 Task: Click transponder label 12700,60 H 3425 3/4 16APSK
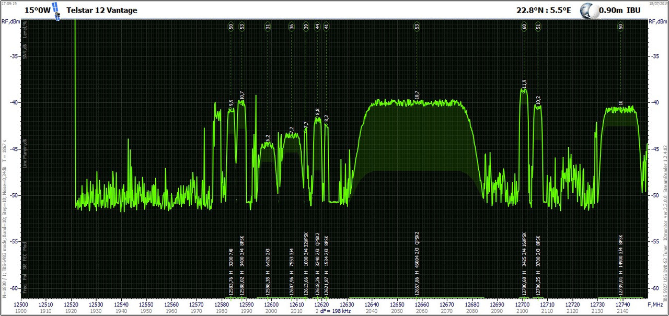pos(524,265)
